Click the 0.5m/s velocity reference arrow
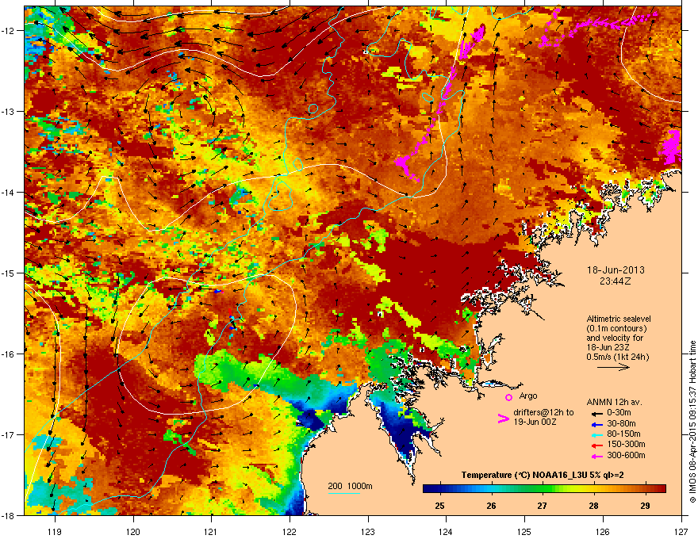 (613, 367)
